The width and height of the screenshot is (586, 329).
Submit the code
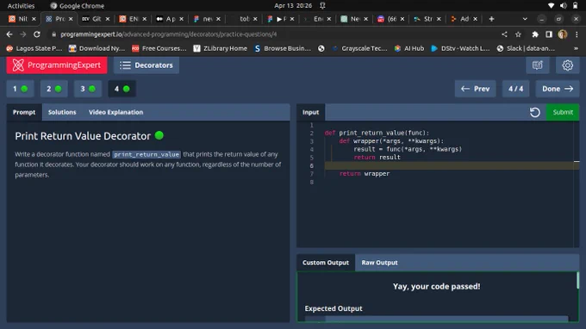tap(563, 113)
